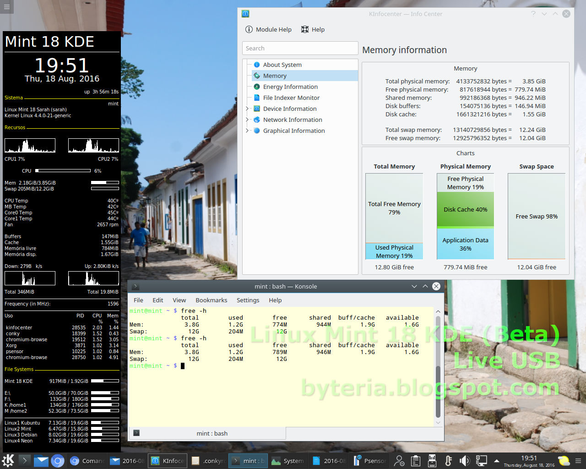Screen dimensions: 586x469
Task: Select About System in the module list
Action: [282, 65]
